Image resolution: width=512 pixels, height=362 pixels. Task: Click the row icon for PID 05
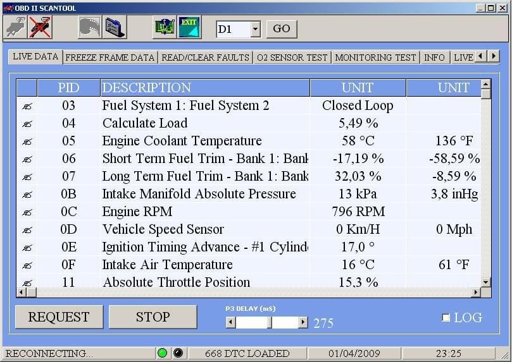point(27,142)
